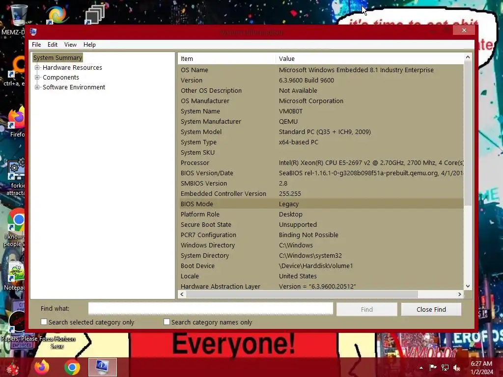This screenshot has width=503, height=377.
Task: Close the System Information window
Action: click(x=464, y=30)
